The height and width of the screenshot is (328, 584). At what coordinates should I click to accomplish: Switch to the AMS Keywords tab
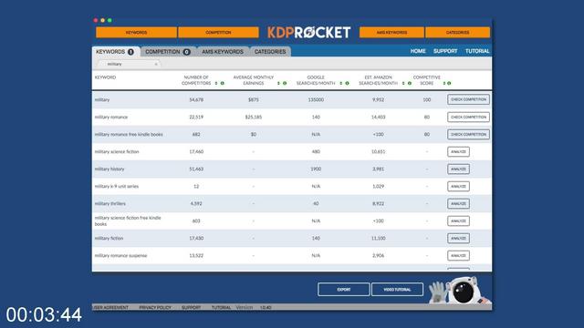(x=223, y=52)
